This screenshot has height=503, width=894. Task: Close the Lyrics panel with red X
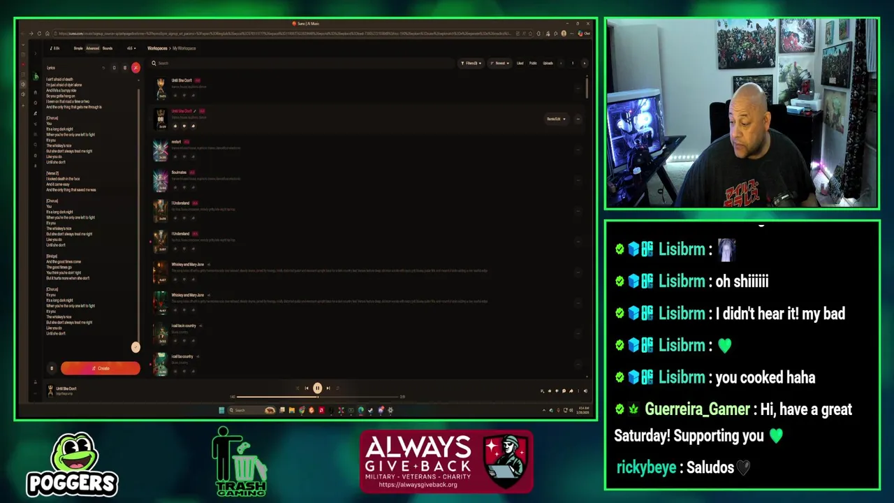pos(135,68)
